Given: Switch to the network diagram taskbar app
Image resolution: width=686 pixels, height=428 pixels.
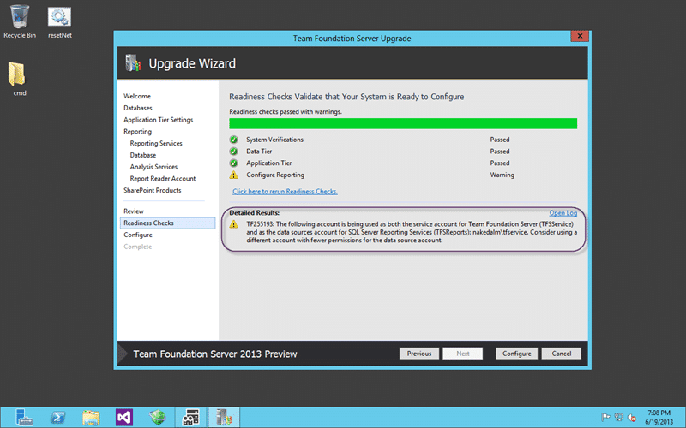Looking at the screenshot, I should 190,418.
